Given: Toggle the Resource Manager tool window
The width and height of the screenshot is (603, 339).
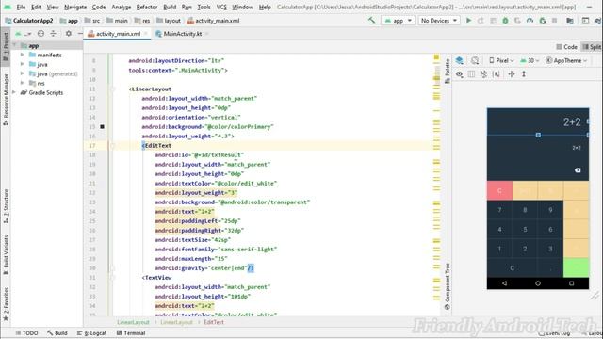Looking at the screenshot, I should click(x=6, y=100).
